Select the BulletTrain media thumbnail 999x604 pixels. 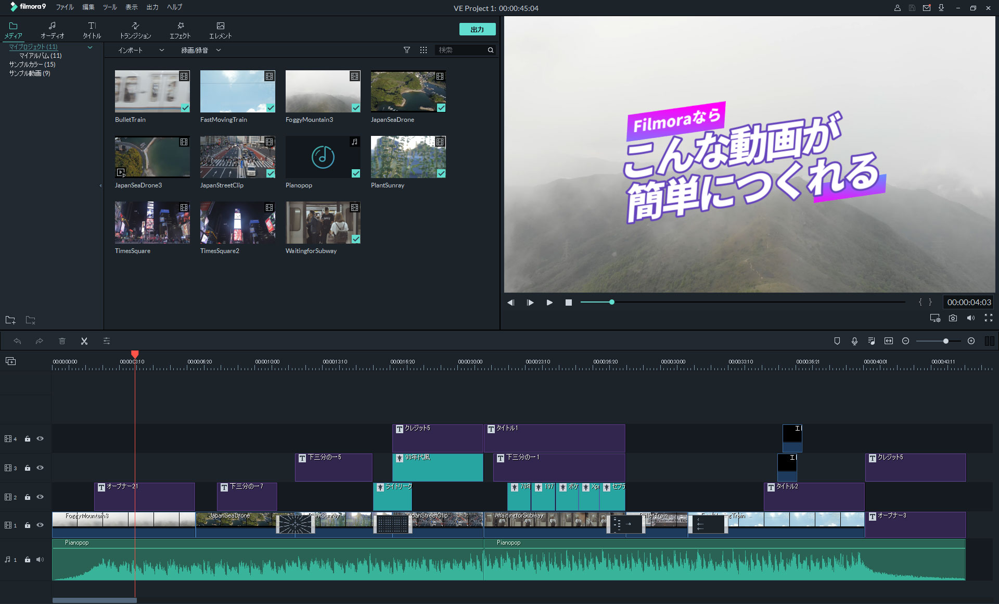pyautogui.click(x=152, y=91)
